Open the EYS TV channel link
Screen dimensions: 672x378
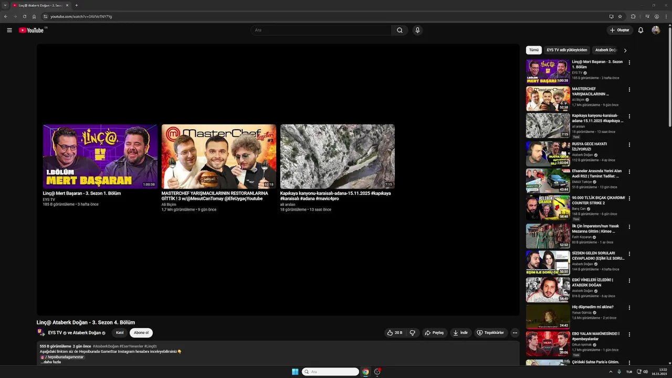[55, 333]
